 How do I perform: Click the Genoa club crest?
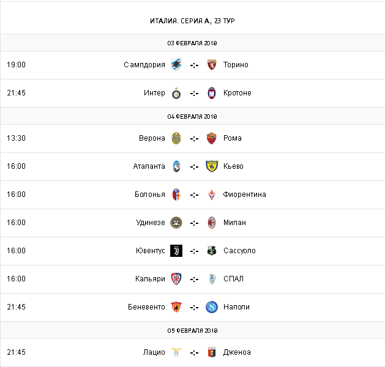[212, 352]
